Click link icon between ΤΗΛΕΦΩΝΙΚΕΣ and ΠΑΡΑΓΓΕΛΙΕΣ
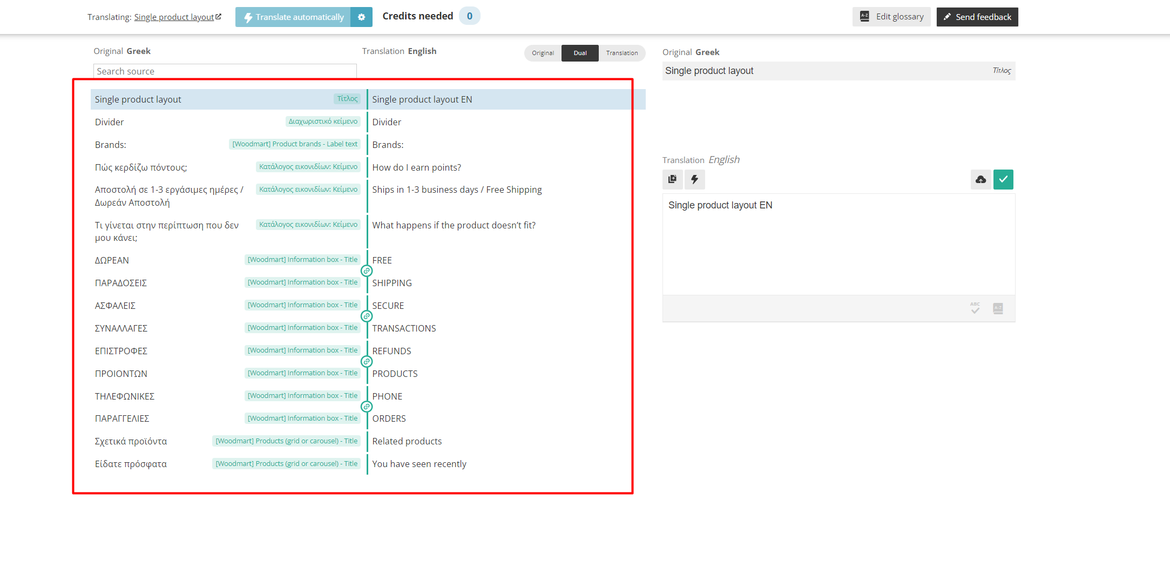This screenshot has height=574, width=1170. coord(367,407)
